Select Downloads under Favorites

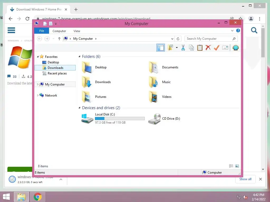[x=55, y=68]
